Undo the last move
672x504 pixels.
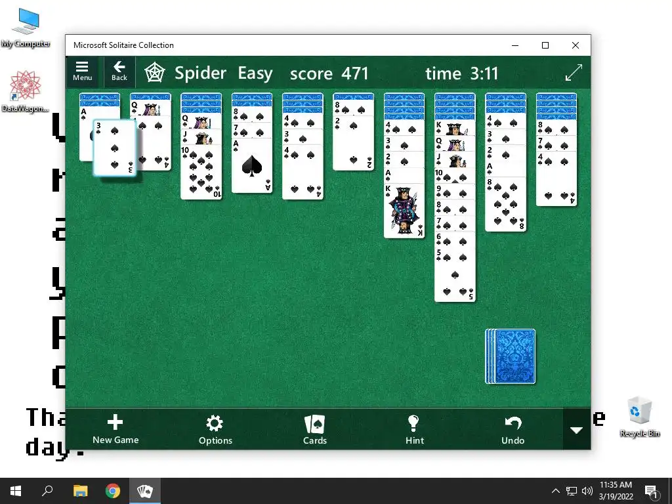click(513, 429)
